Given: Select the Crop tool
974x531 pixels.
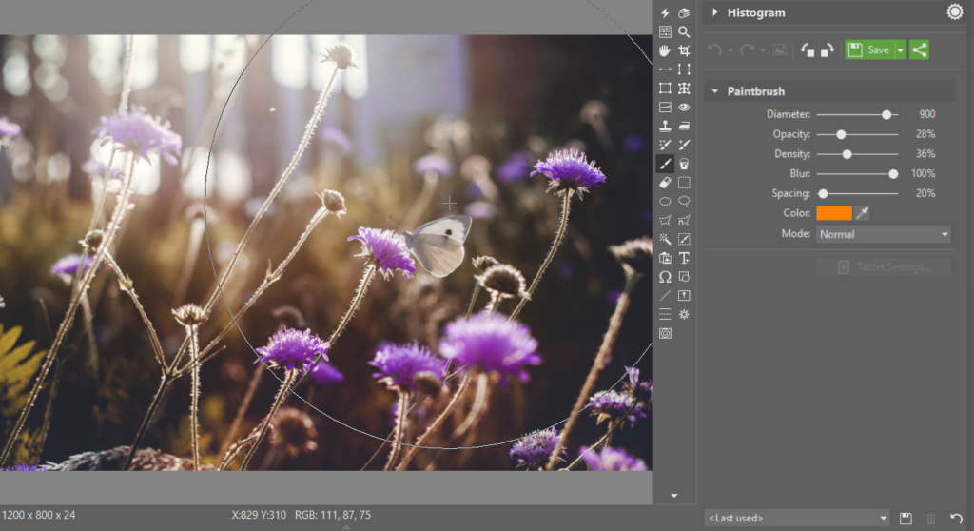Looking at the screenshot, I should point(684,50).
